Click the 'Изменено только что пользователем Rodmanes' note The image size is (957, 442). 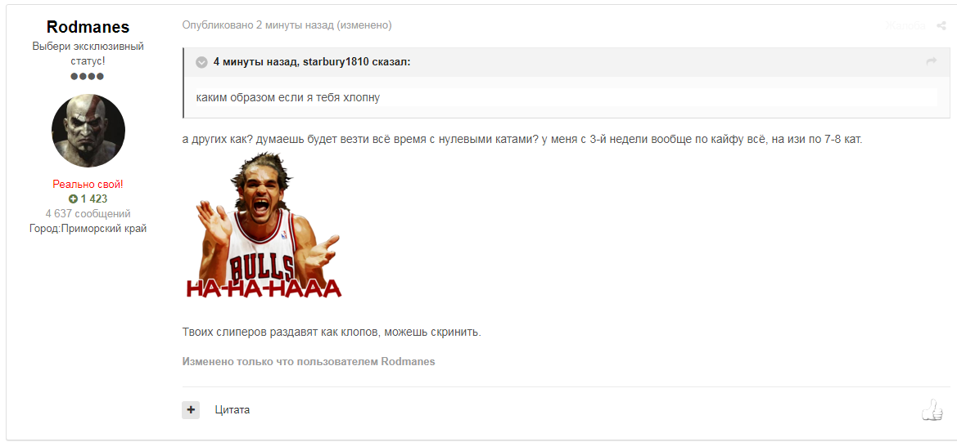coord(308,361)
